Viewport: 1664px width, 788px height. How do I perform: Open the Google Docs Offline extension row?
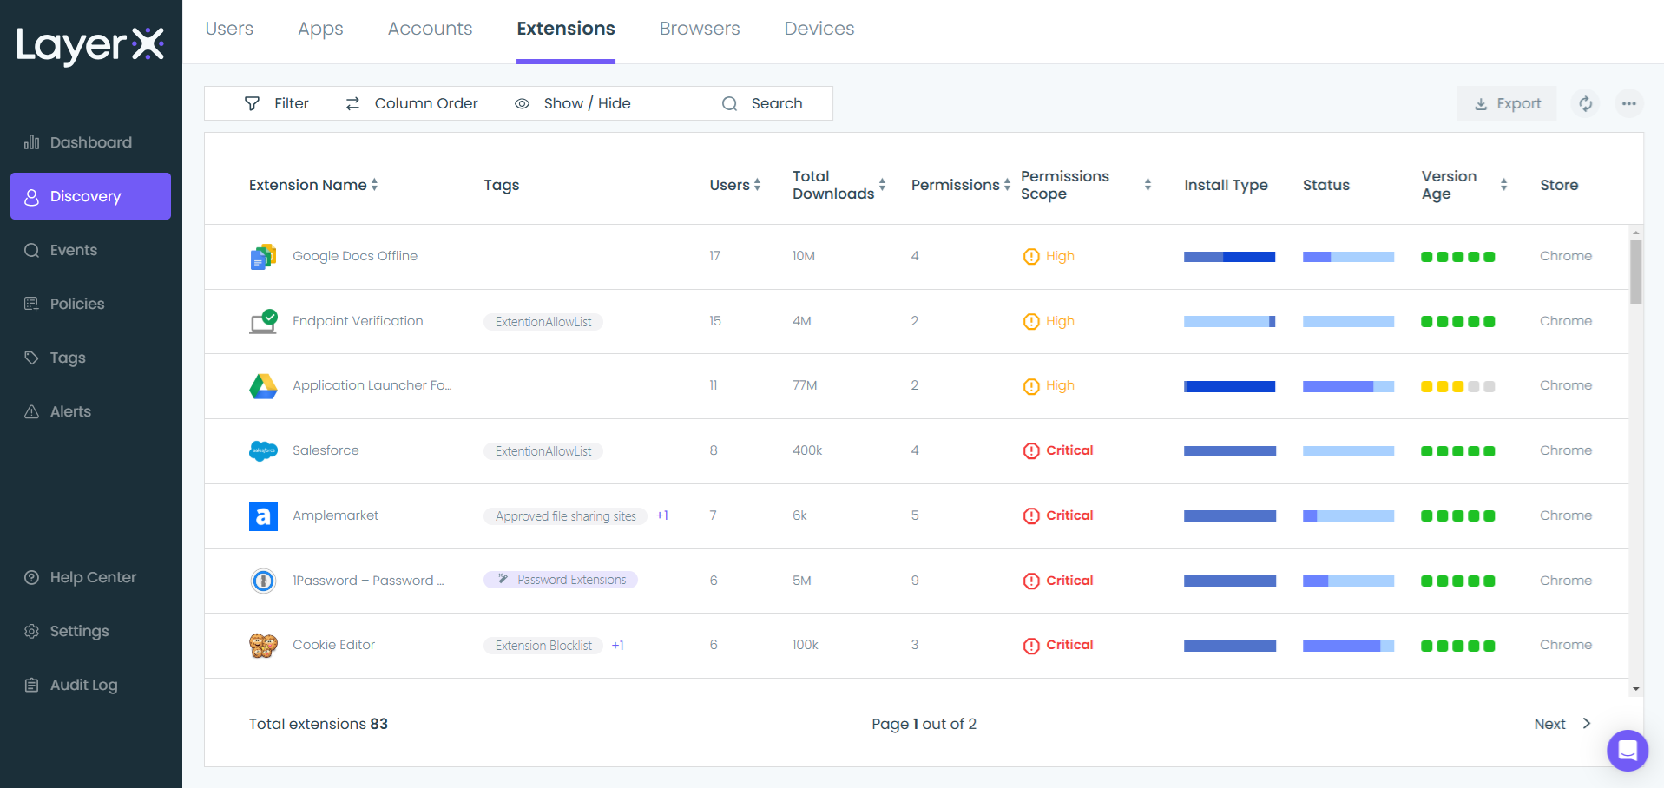[x=917, y=257]
